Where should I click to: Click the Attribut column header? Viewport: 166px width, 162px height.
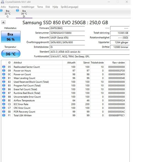click(37, 63)
